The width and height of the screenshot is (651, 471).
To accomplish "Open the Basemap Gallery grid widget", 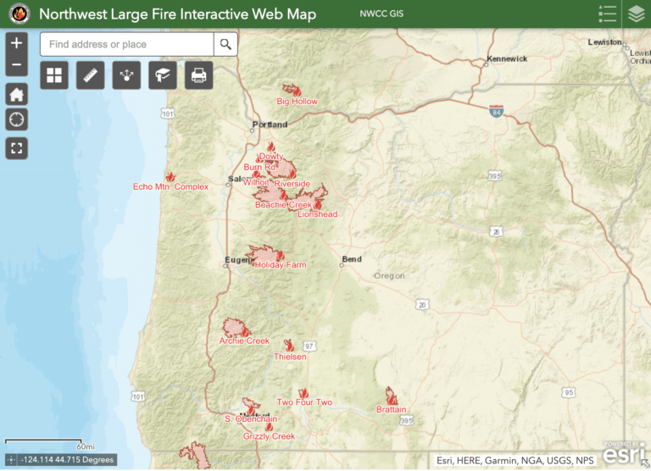I will pyautogui.click(x=54, y=75).
